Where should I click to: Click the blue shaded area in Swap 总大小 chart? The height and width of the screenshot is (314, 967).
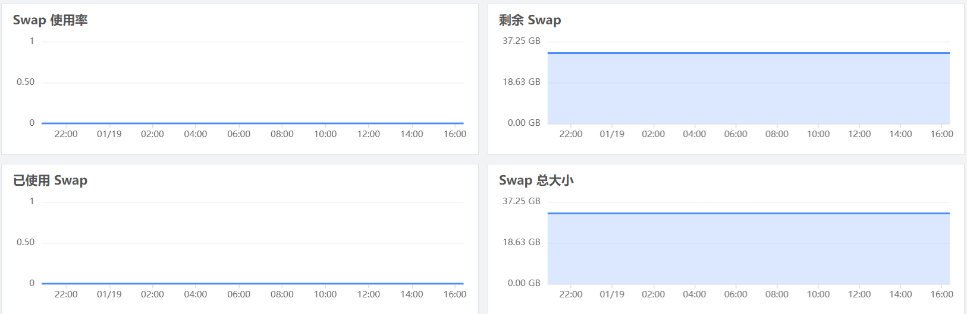point(748,249)
